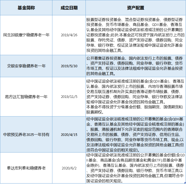Select the date cell 2019/5/30
This screenshot has width=186, height=184.
[69, 66]
